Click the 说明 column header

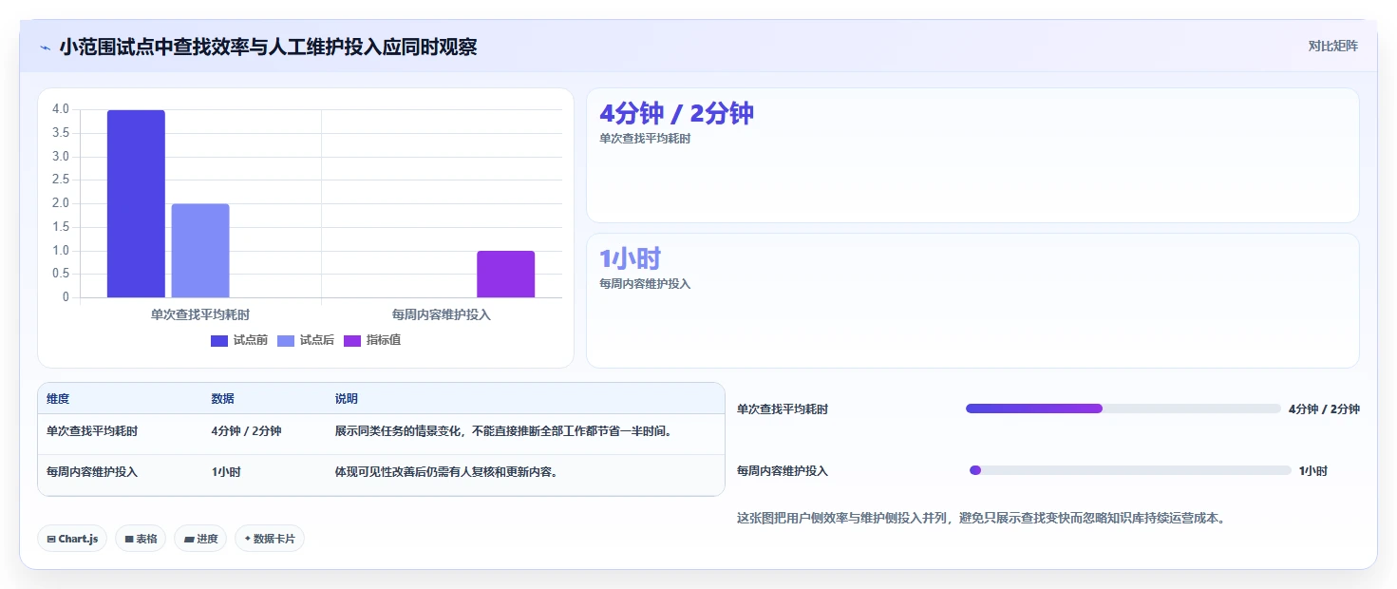[x=347, y=399]
